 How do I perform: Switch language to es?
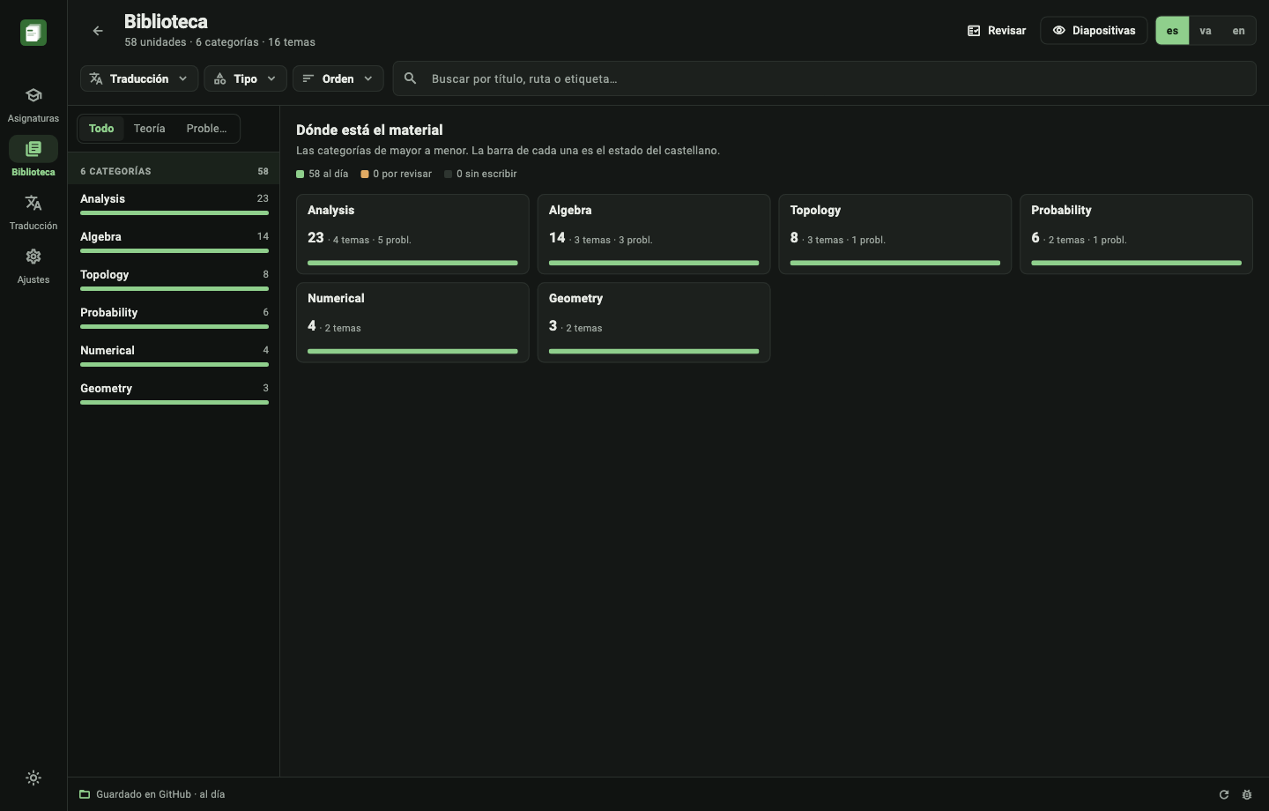(x=1172, y=30)
